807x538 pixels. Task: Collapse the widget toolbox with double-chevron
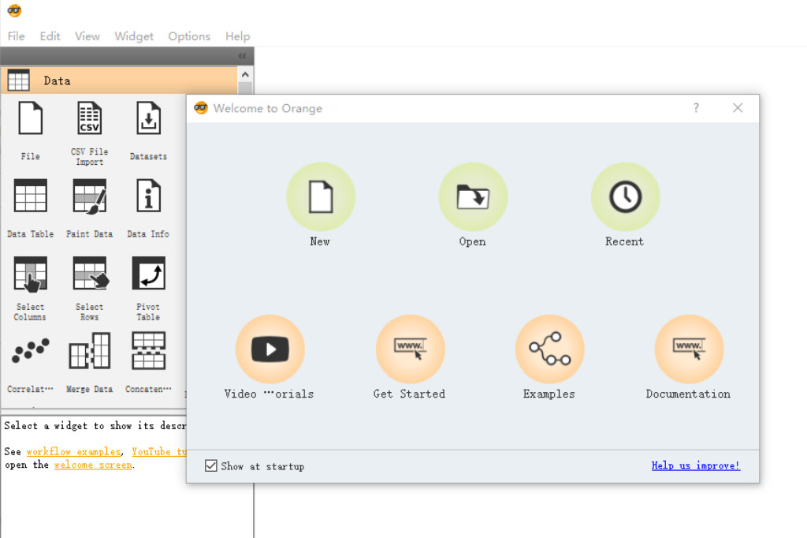[x=243, y=56]
